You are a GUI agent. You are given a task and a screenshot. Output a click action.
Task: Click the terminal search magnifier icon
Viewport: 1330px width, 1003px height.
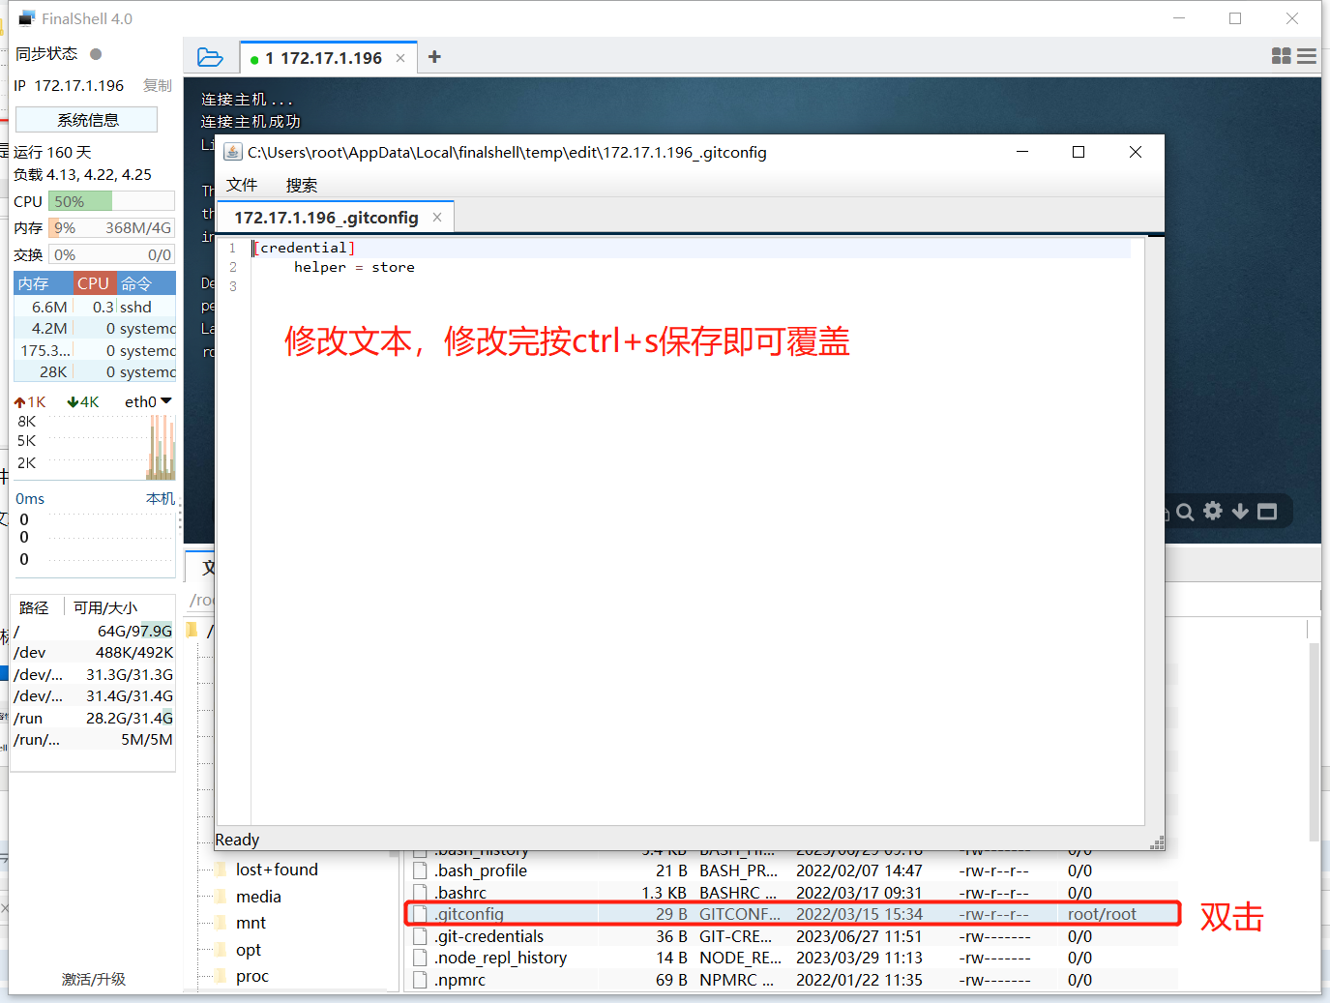1185,512
